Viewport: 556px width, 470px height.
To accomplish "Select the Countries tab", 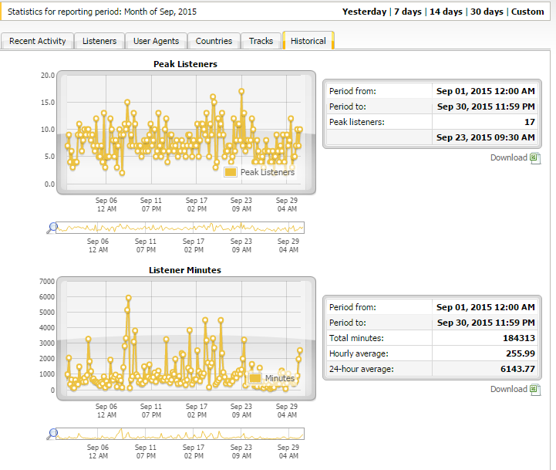I will 214,41.
